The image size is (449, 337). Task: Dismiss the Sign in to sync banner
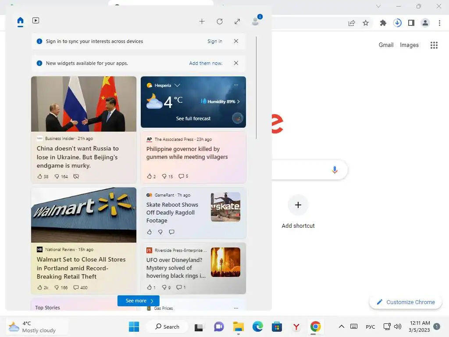236,41
